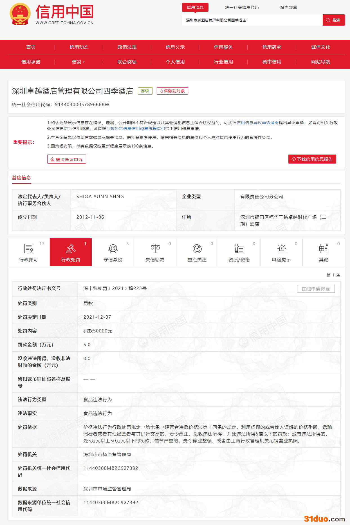Open the 重点关注 target icon

click(197, 249)
